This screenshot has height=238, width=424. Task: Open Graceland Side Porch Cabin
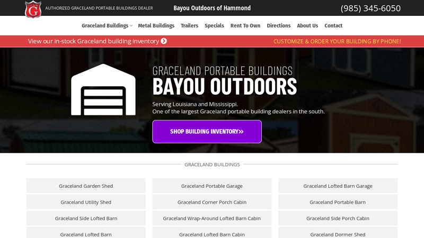click(338, 218)
